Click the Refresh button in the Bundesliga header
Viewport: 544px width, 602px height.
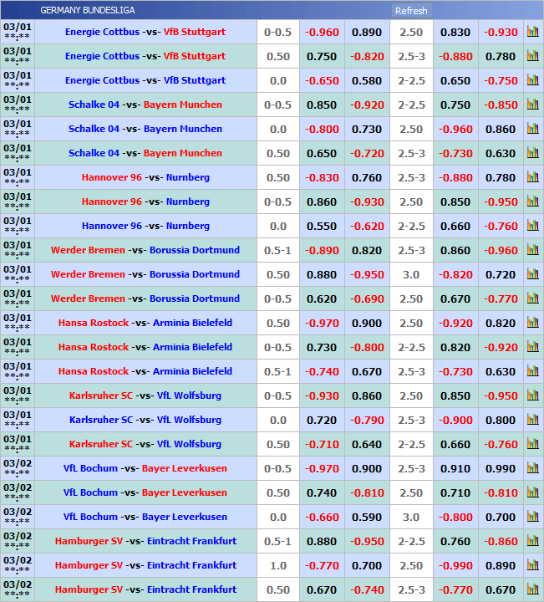pos(411,10)
